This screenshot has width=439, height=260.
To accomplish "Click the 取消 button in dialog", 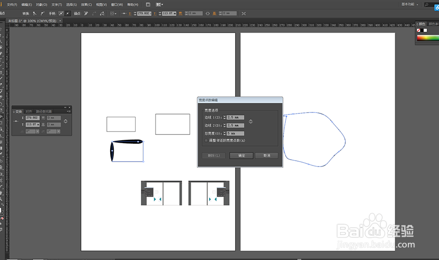I will pos(266,156).
